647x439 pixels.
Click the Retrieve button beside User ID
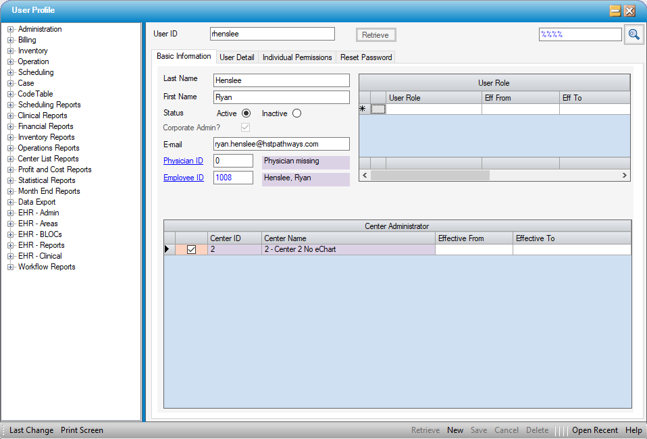[x=376, y=35]
